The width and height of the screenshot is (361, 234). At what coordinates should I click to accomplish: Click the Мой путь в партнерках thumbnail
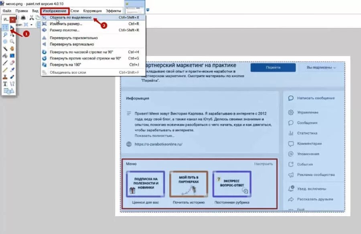coord(189,184)
